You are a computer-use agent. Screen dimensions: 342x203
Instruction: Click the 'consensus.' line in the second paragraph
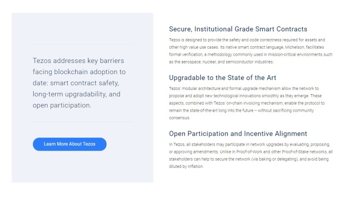(180, 118)
